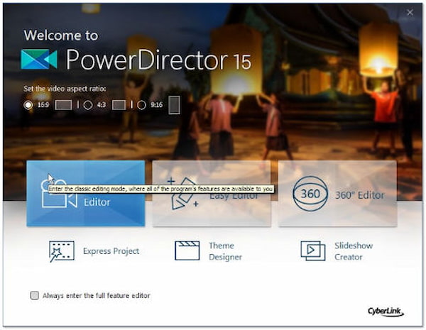426x330 pixels.
Task: Open Theme Designer
Action: (208, 251)
